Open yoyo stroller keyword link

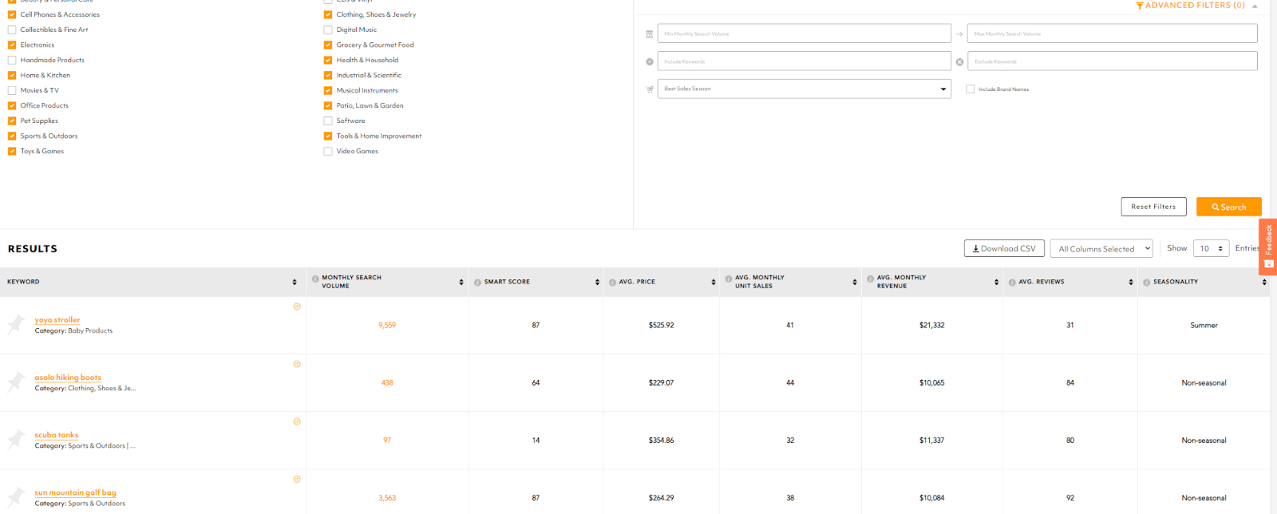point(57,320)
